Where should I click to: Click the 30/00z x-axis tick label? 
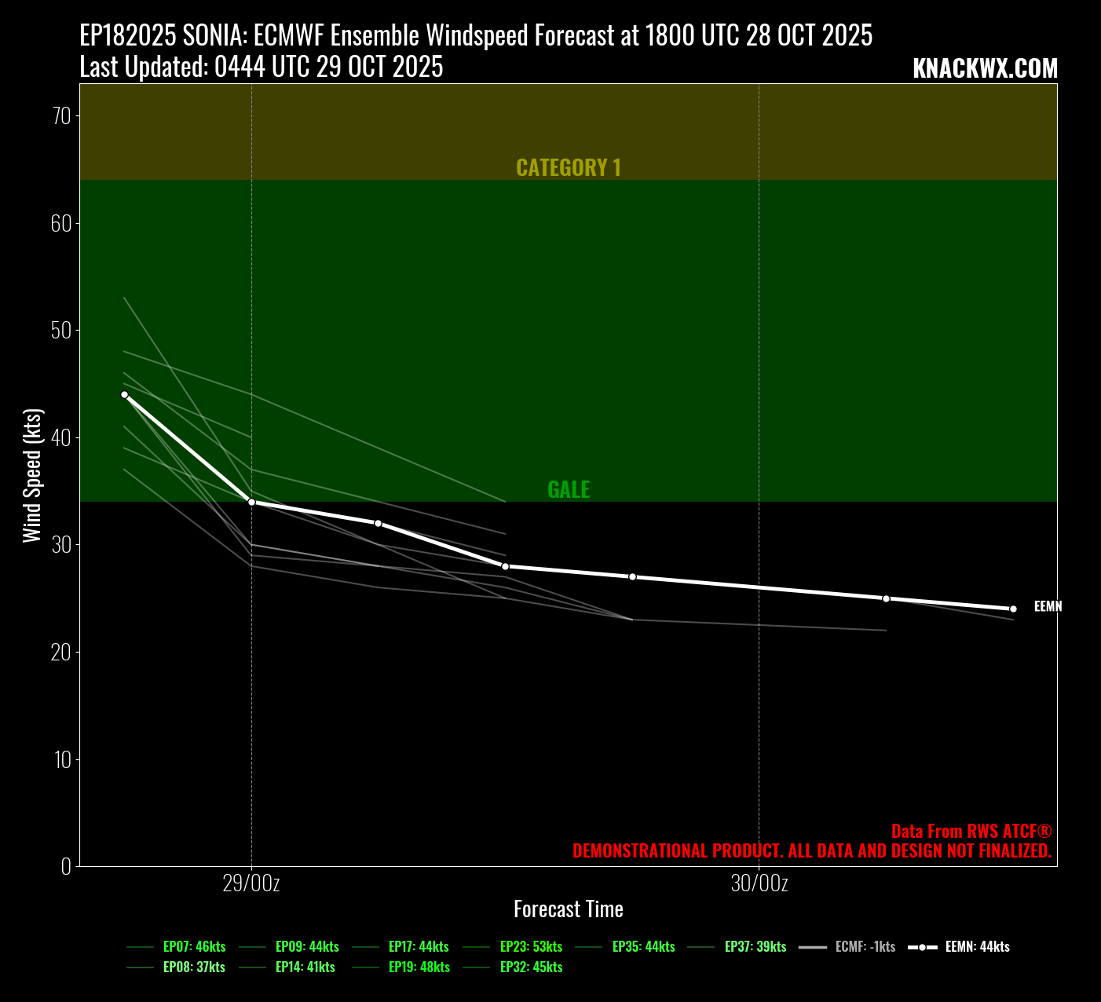click(759, 884)
